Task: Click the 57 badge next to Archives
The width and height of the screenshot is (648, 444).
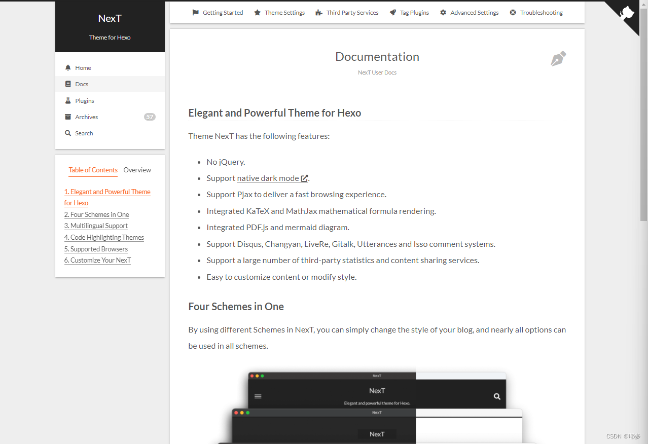Action: pos(150,117)
